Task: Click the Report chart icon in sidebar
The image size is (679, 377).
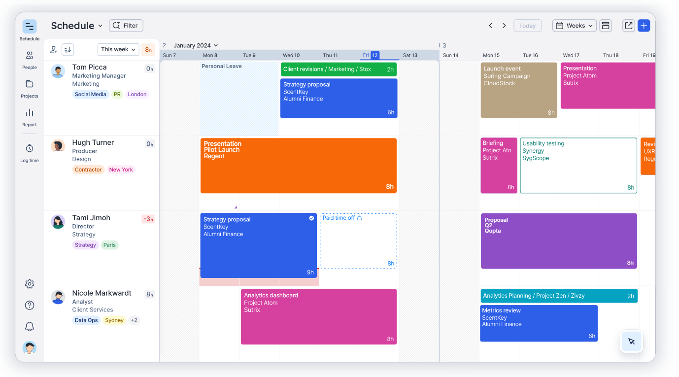Action: click(30, 113)
